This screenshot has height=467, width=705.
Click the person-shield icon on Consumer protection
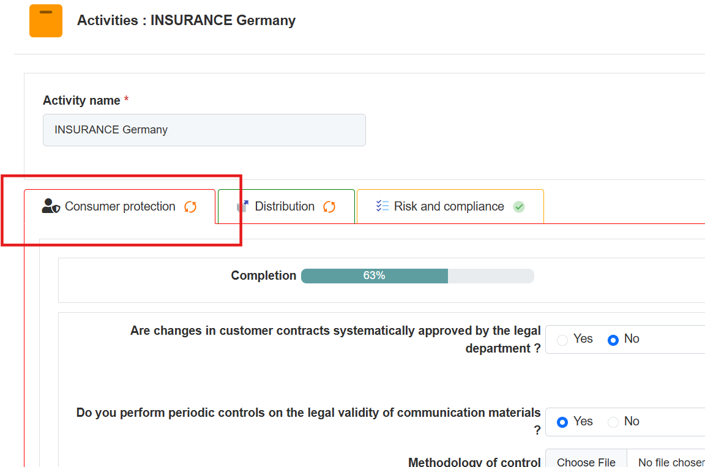click(x=50, y=206)
